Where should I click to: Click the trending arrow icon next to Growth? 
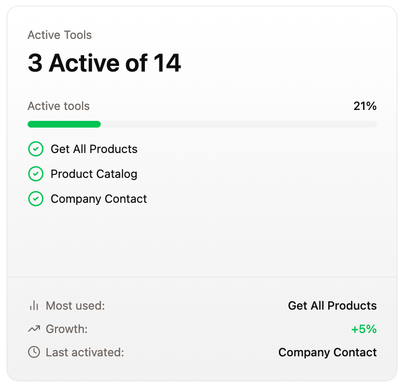click(34, 329)
